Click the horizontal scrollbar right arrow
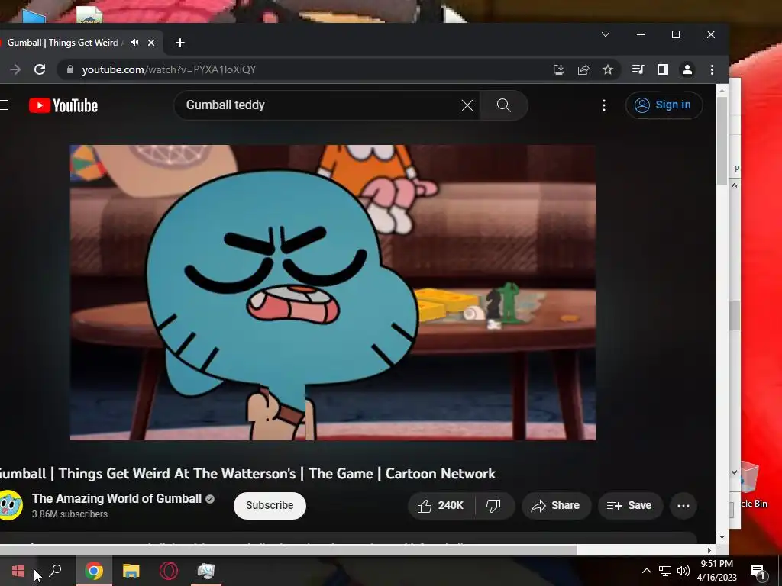 pos(709,550)
